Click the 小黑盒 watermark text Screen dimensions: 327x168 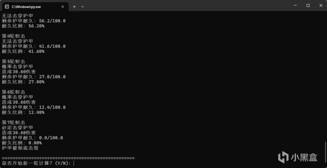click(304, 157)
